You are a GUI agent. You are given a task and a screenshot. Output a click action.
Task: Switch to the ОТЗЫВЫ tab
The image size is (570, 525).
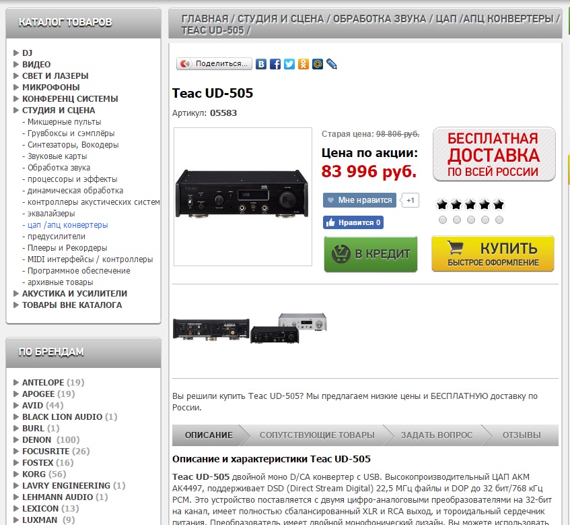[x=522, y=435]
